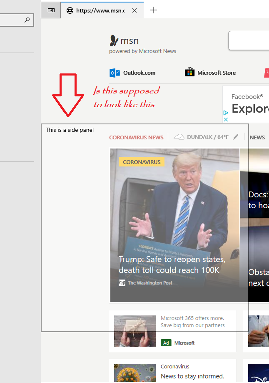This screenshot has height=383, width=269.
Task: Click The Washington Post source label
Action: pyautogui.click(x=150, y=283)
